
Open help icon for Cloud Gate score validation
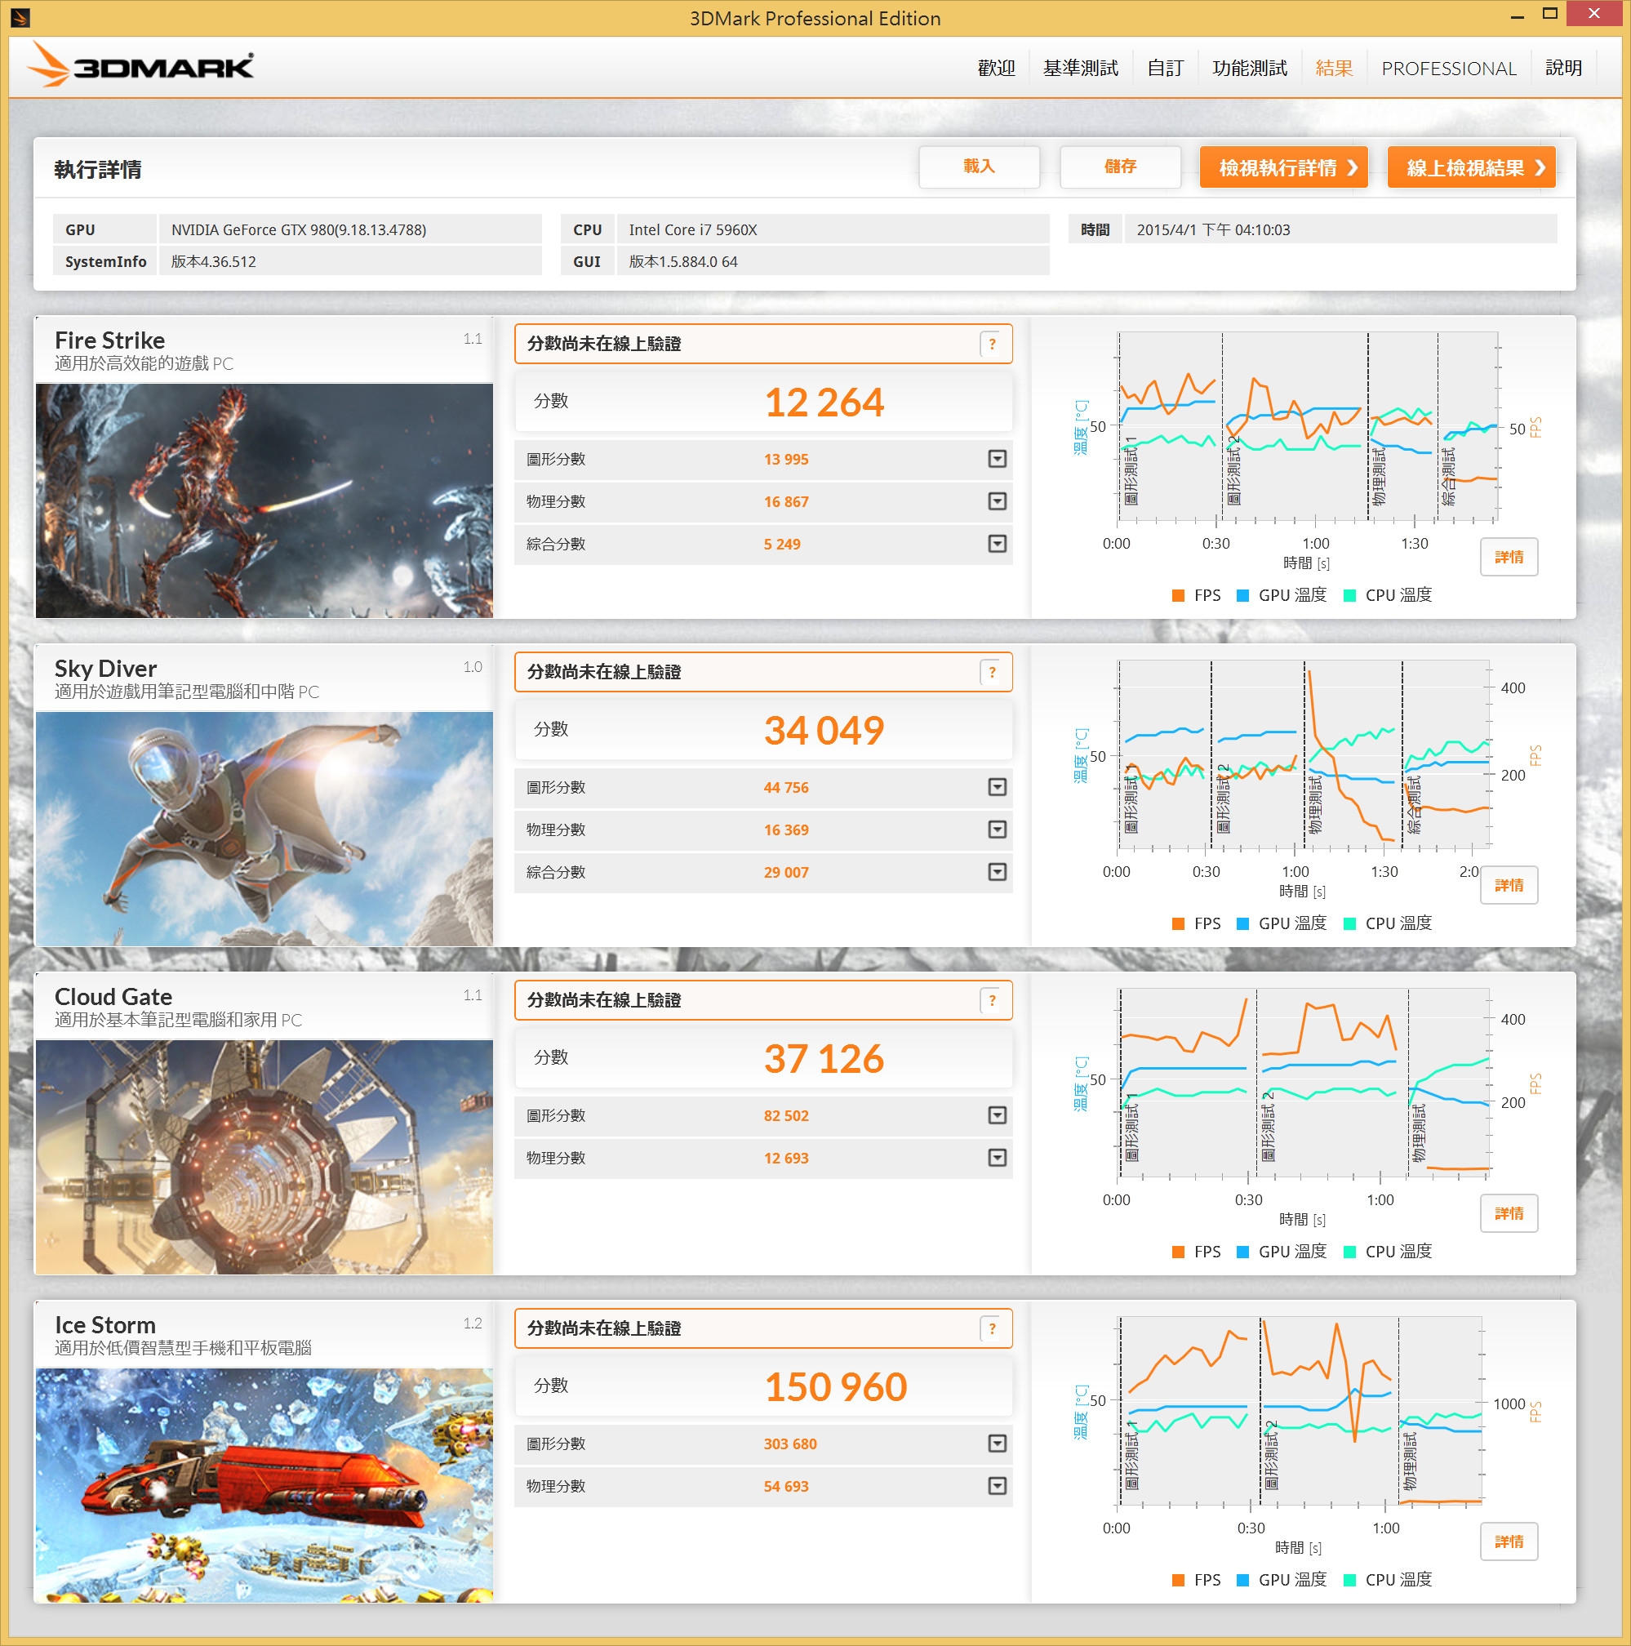991,1000
